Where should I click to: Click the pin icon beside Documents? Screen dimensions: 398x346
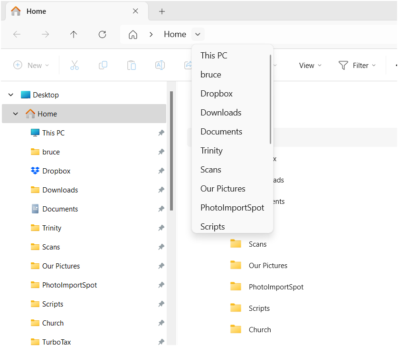161,209
